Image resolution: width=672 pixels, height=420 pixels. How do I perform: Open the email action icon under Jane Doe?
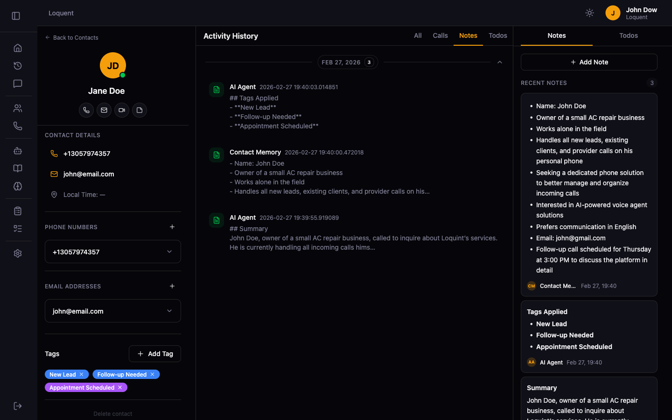[104, 110]
